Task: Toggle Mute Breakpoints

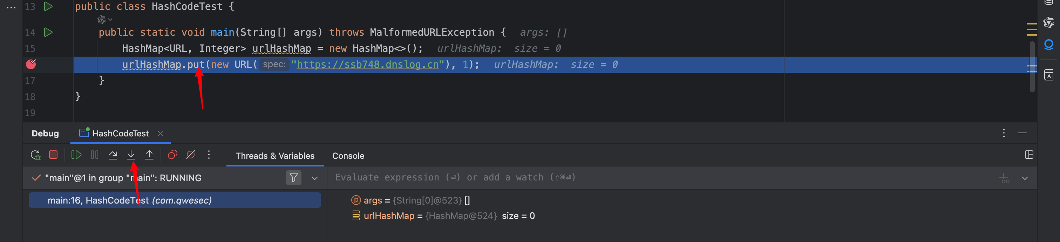Action: coord(191,155)
